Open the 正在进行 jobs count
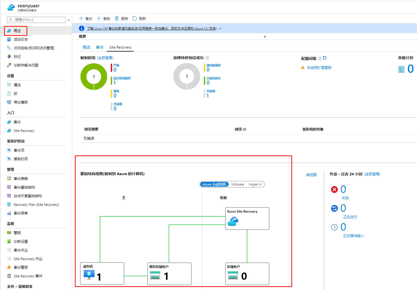 [343, 208]
